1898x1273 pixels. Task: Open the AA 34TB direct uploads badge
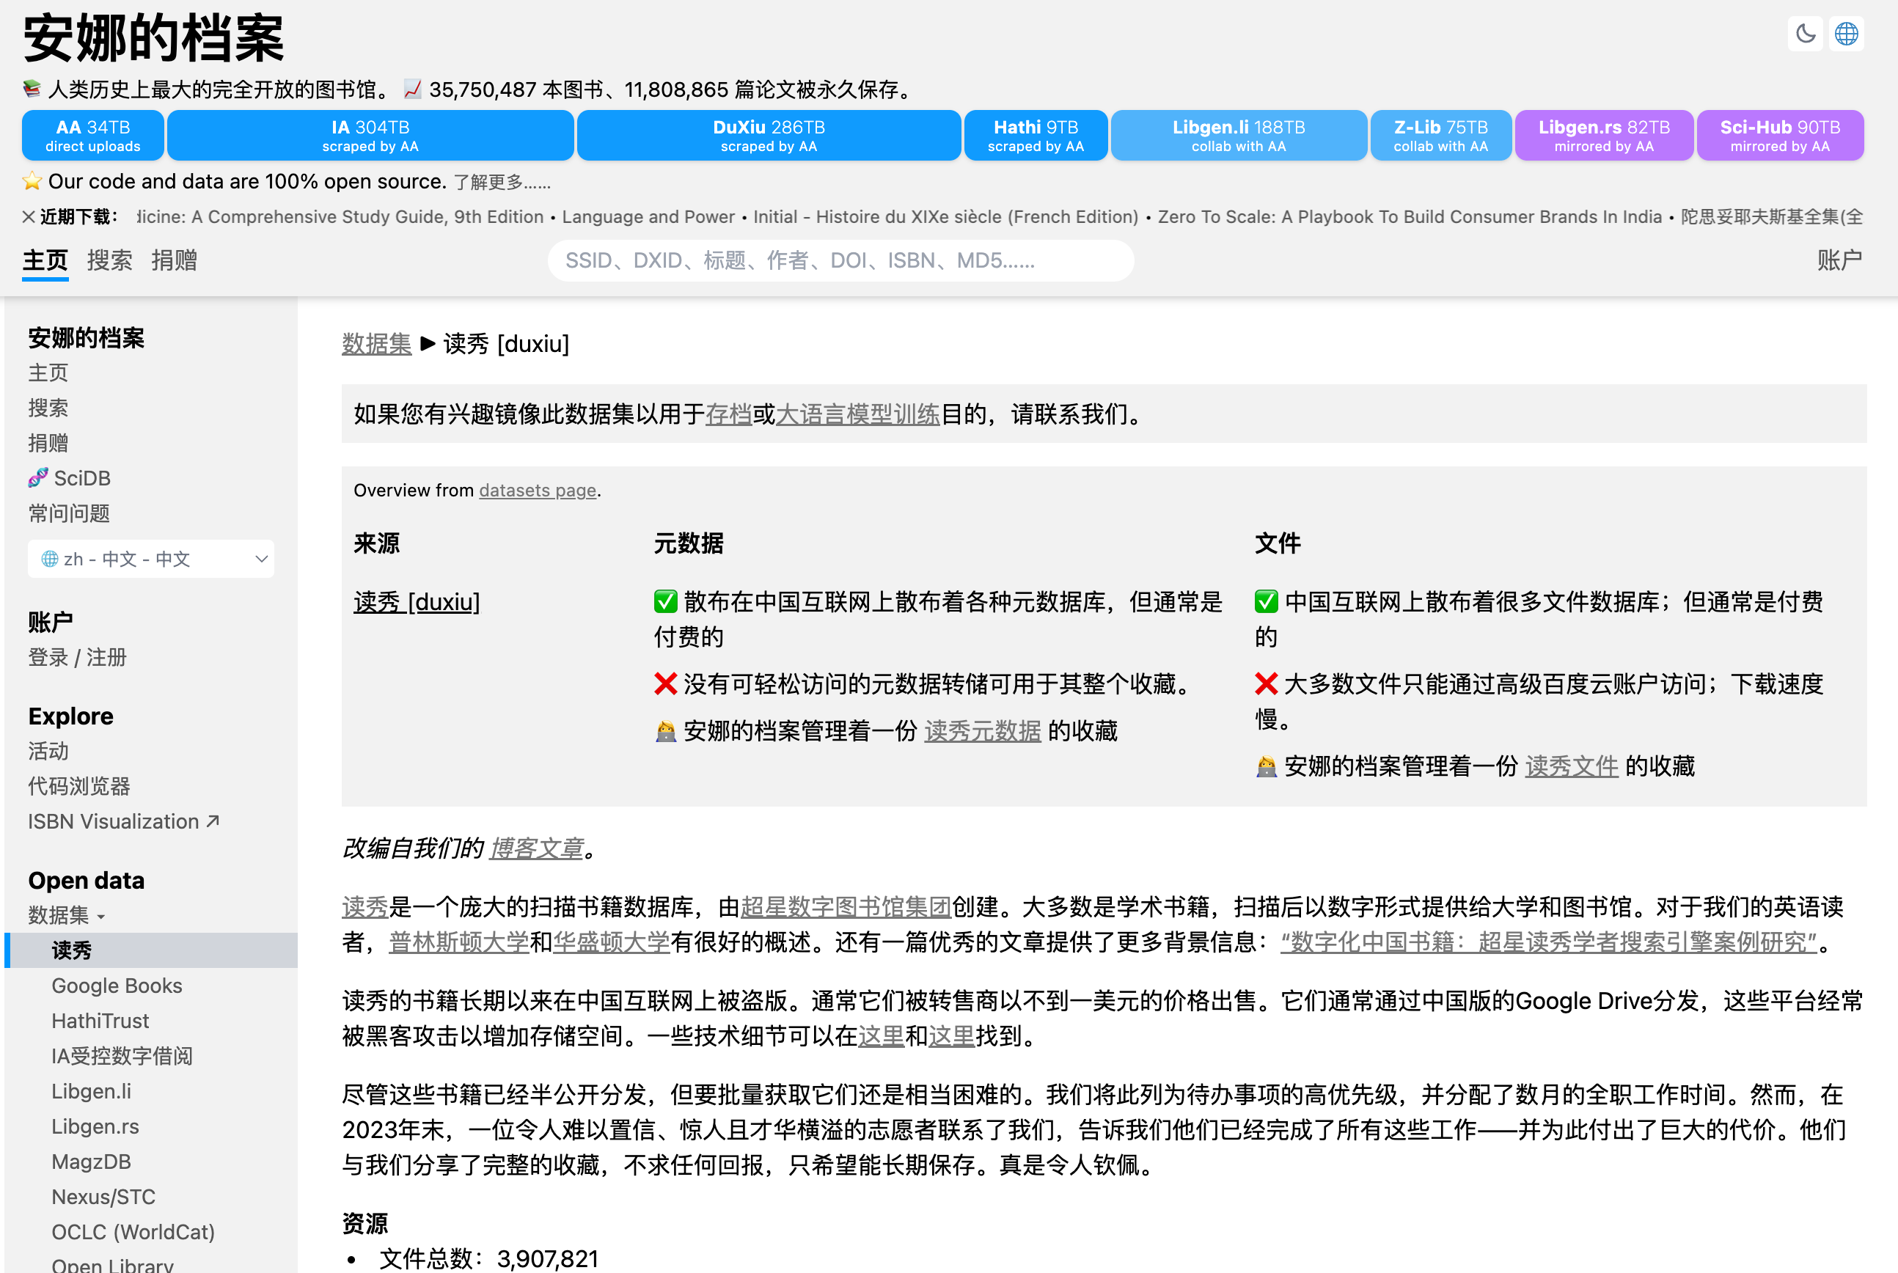click(93, 136)
